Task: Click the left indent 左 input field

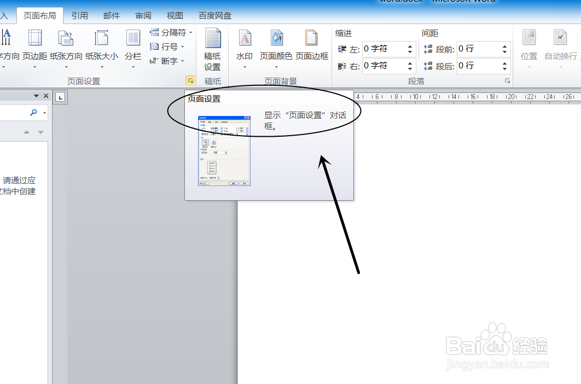Action: [384, 49]
